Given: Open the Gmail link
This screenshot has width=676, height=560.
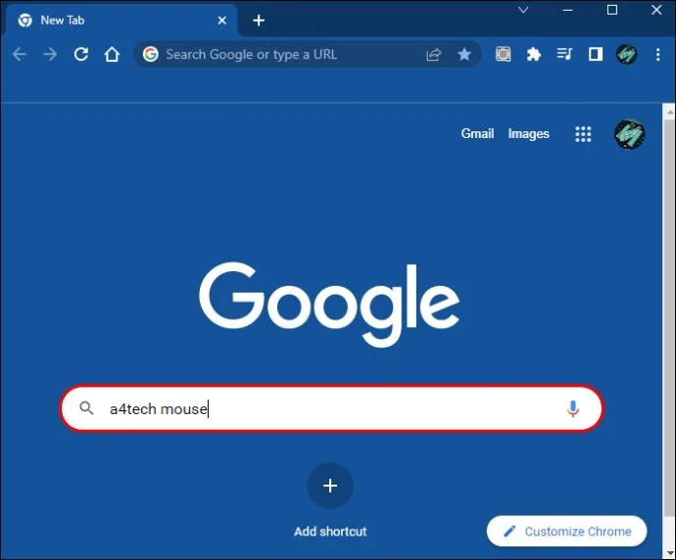Looking at the screenshot, I should click(477, 133).
